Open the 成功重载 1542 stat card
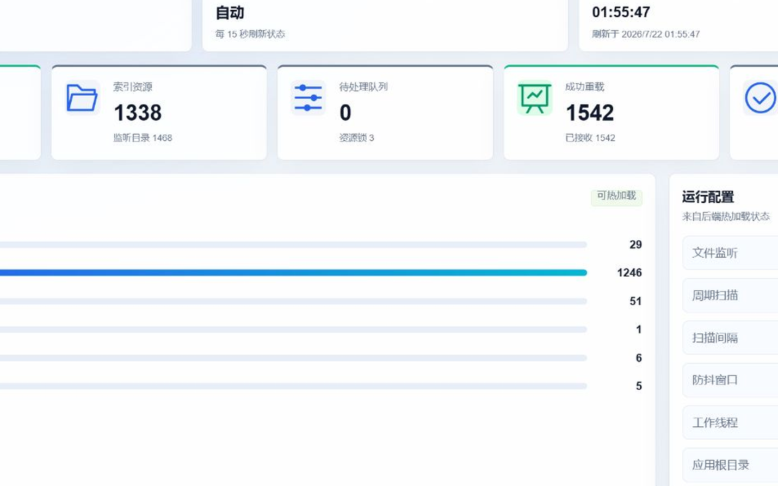The height and width of the screenshot is (486, 778). [x=612, y=113]
